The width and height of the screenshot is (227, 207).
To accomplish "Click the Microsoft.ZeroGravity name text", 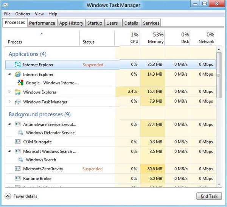I will click(x=43, y=169).
